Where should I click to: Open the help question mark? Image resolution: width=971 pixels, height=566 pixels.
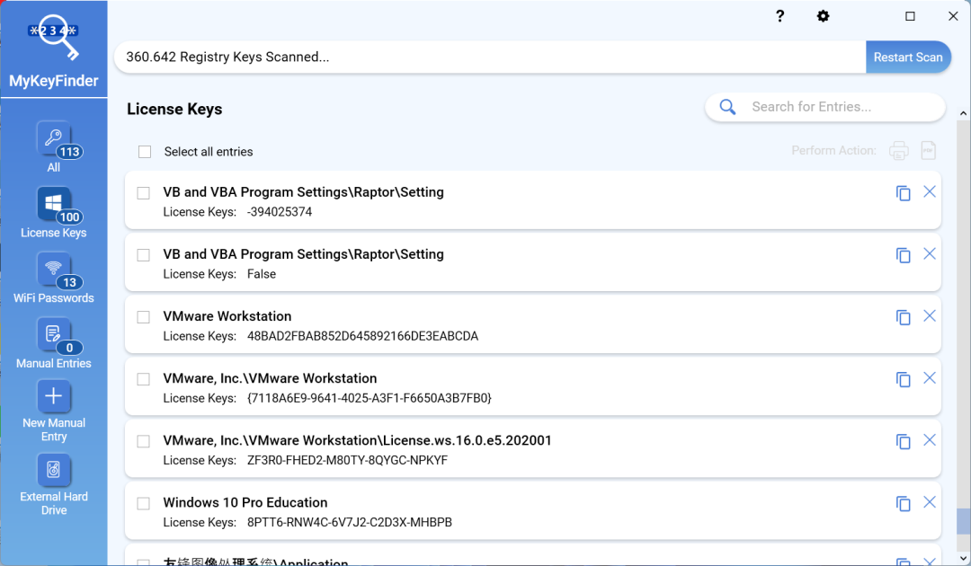click(x=779, y=15)
